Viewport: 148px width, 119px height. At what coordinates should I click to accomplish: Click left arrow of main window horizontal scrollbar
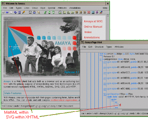[x=2, y=103]
